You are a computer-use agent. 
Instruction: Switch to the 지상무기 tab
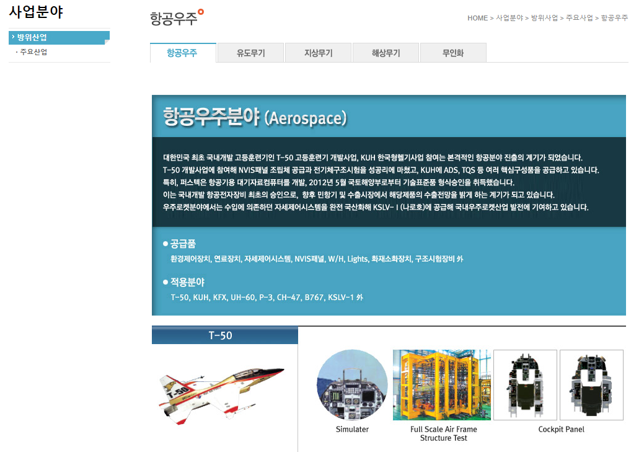click(319, 53)
